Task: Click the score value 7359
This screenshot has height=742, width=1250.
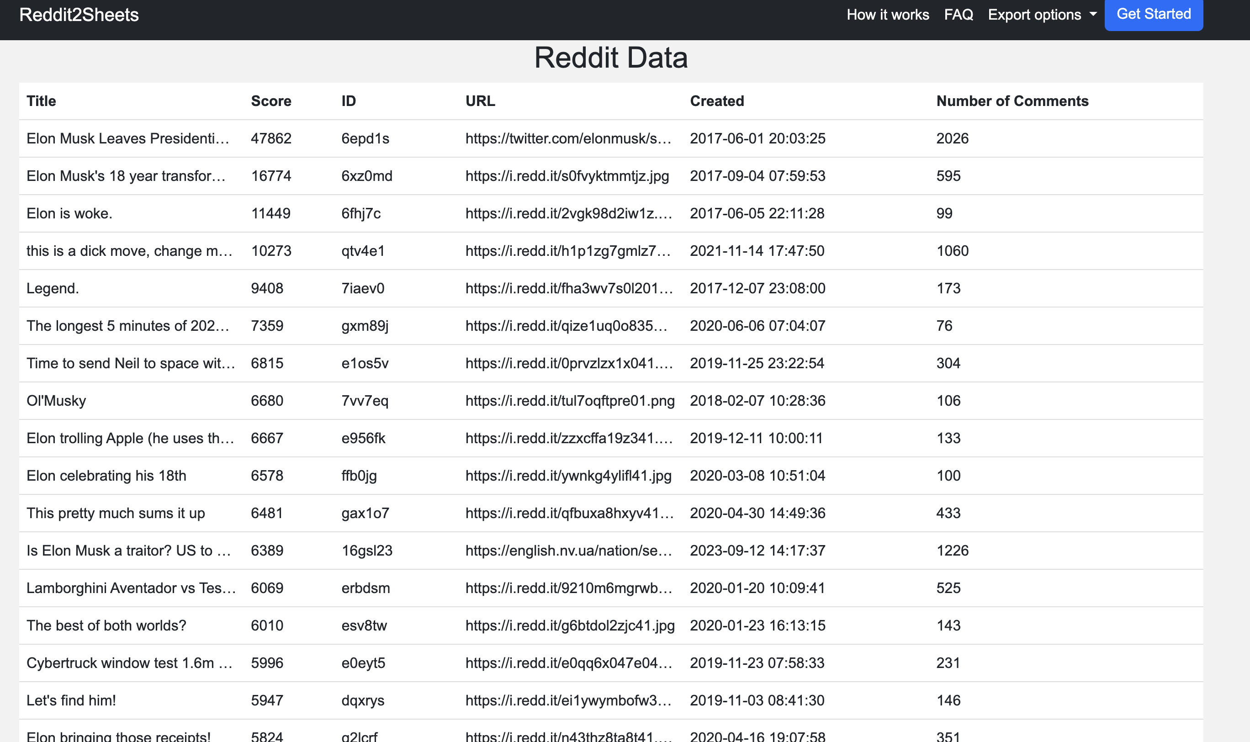Action: point(267,326)
